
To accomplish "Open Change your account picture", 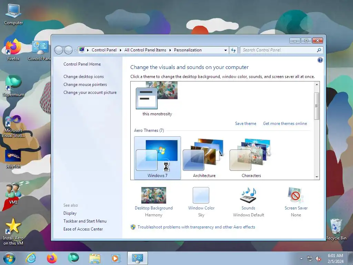I will tap(90, 92).
